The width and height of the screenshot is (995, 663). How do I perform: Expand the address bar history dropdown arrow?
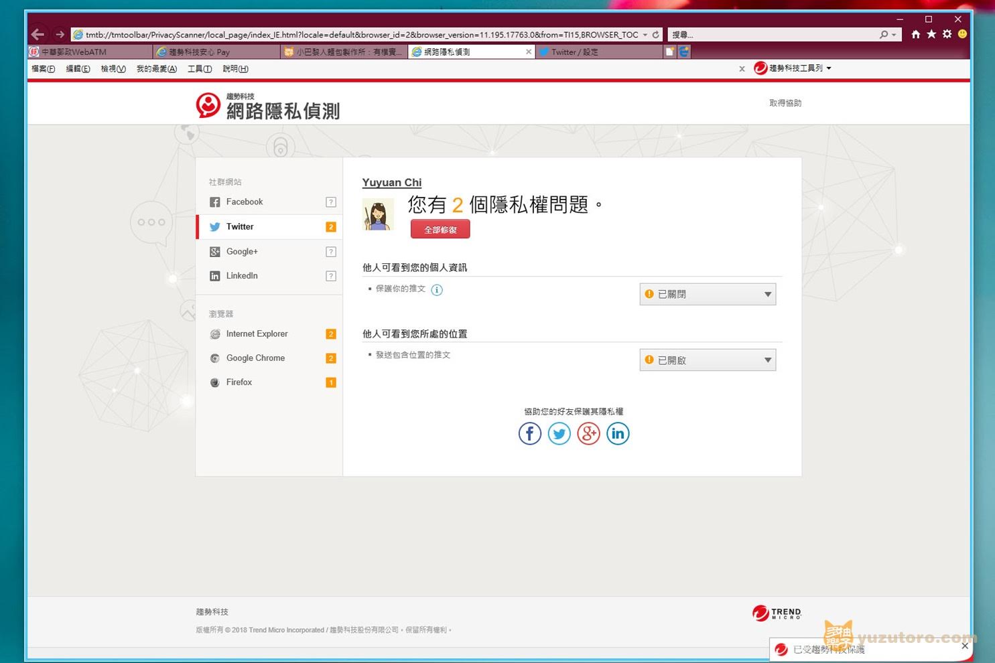point(645,34)
